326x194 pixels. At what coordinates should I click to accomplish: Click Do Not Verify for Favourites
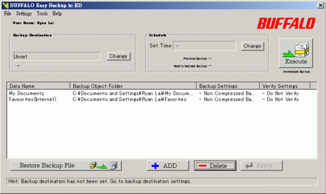[x=281, y=100]
